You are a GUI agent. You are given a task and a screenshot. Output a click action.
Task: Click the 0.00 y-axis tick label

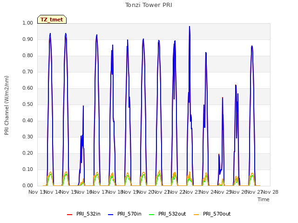click(27, 185)
